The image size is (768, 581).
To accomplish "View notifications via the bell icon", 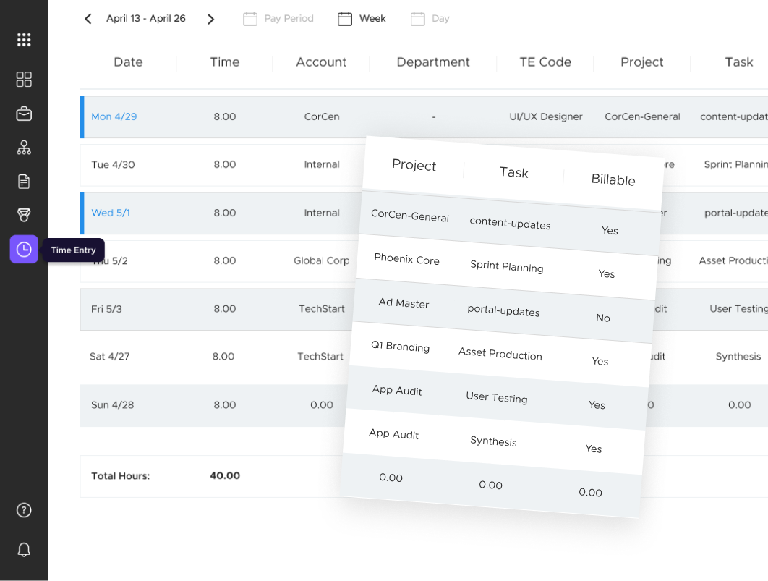I will point(24,550).
